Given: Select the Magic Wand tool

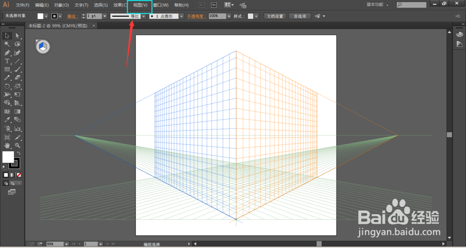Looking at the screenshot, I should pos(7,44).
